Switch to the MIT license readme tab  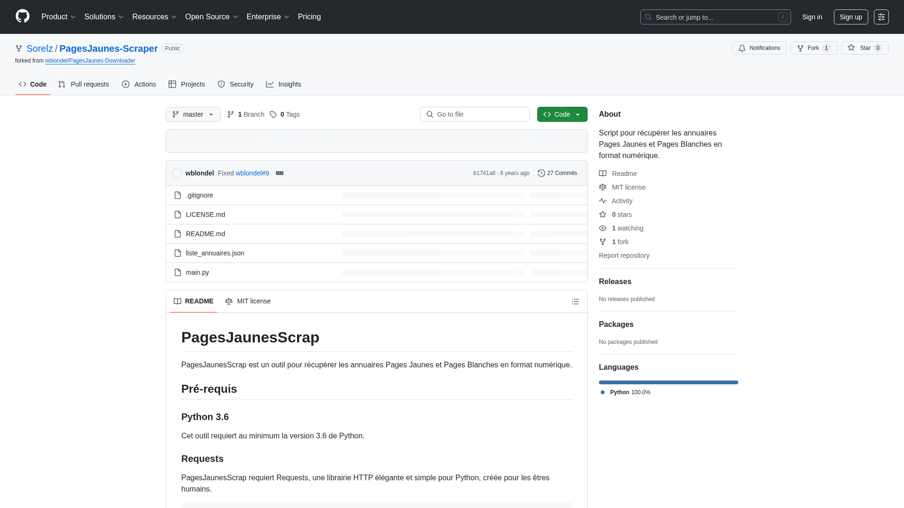tap(248, 301)
